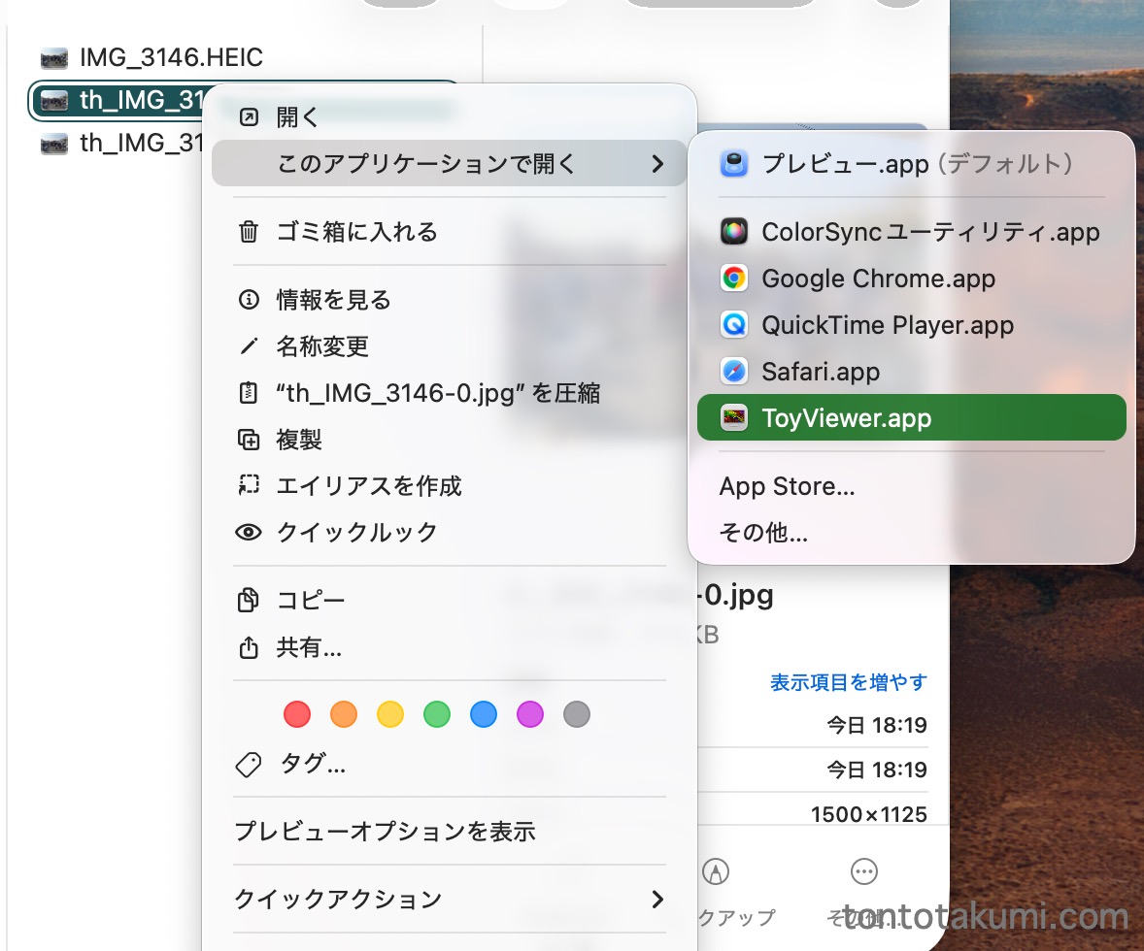Click the Google Chrome app icon
Viewport: 1144px width, 951px height.
pos(734,279)
